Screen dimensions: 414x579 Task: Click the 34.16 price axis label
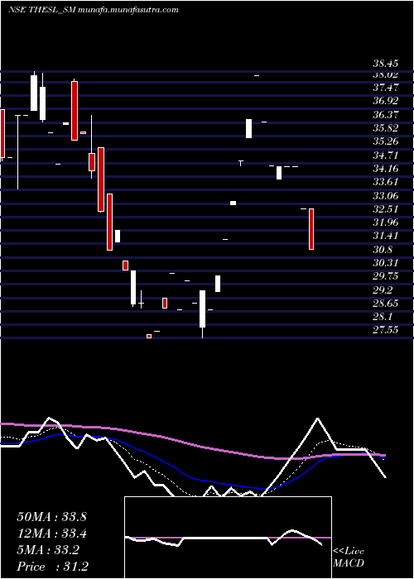coord(386,169)
